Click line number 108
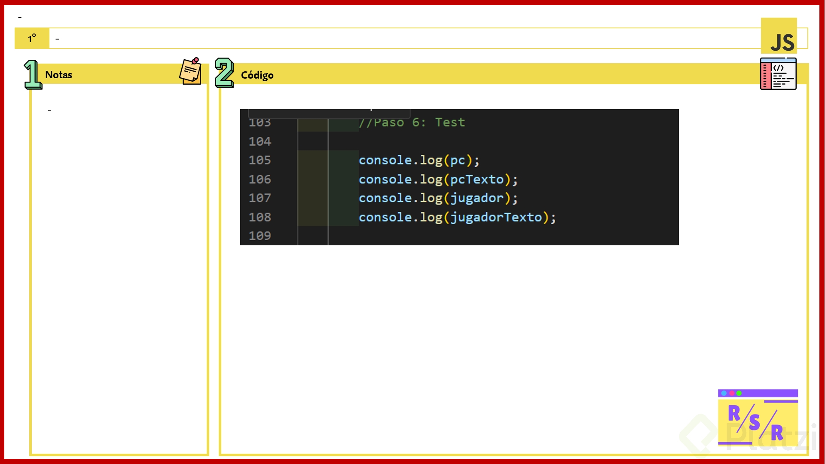The width and height of the screenshot is (825, 464). pos(260,217)
